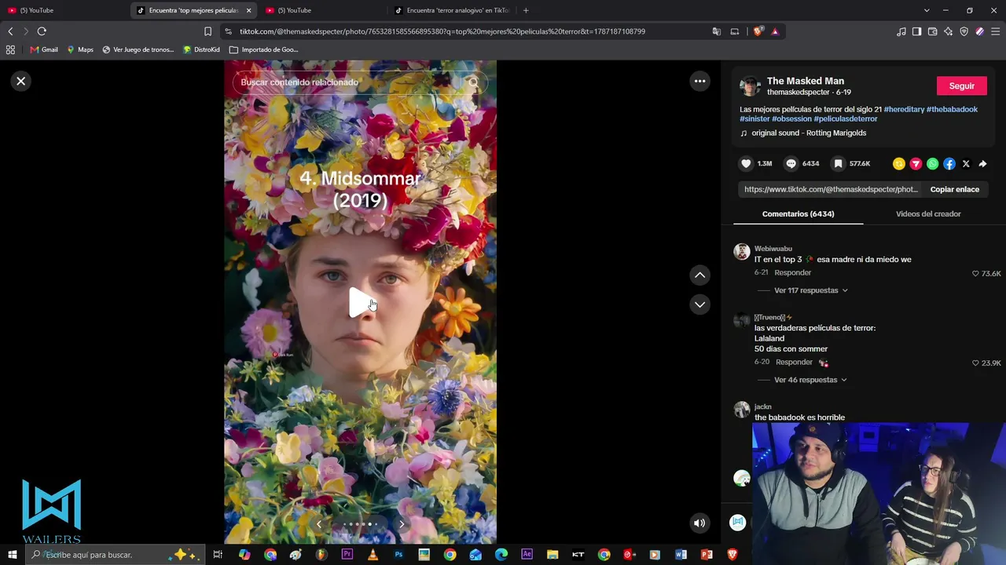Share the post to X

(x=966, y=164)
